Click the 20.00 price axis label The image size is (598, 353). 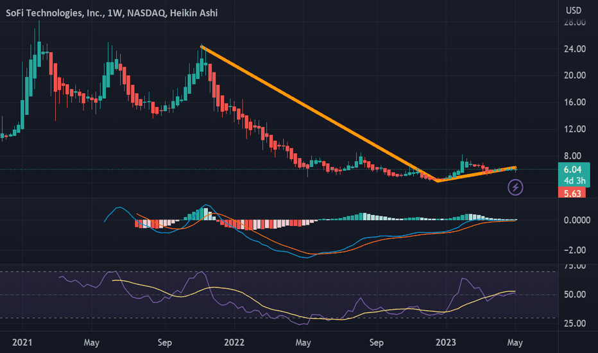tap(575, 76)
